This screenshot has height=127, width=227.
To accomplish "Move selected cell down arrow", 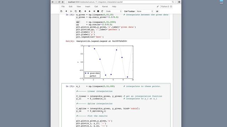I will pyautogui.click(x=89, y=11).
